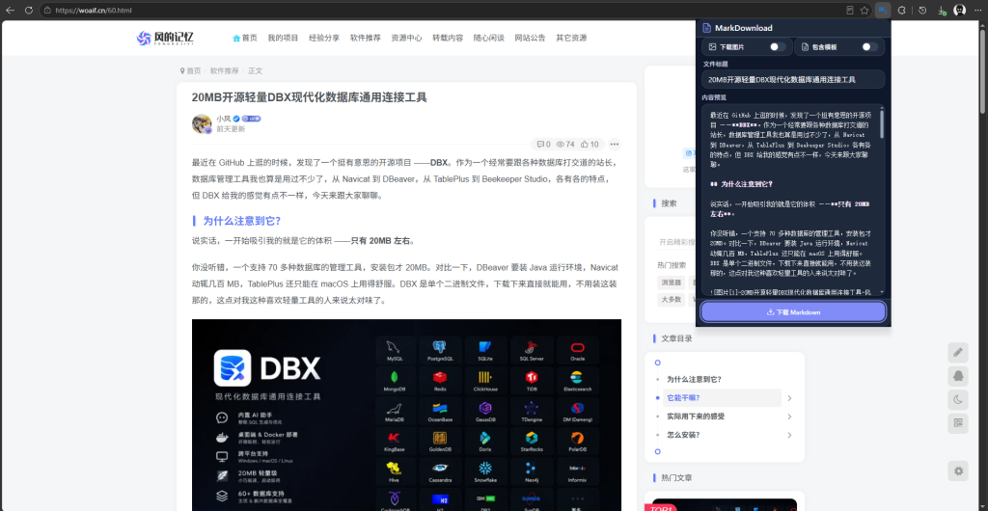The height and width of the screenshot is (511, 988).
Task: Click the DBX banner image in article
Action: click(406, 415)
